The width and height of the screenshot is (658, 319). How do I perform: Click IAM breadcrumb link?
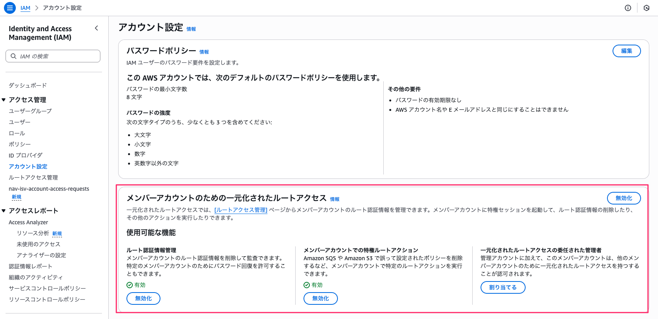pyautogui.click(x=25, y=8)
